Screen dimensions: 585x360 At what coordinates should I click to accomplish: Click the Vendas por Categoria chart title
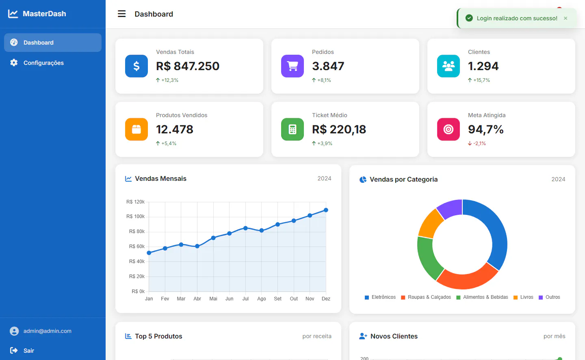coord(404,180)
